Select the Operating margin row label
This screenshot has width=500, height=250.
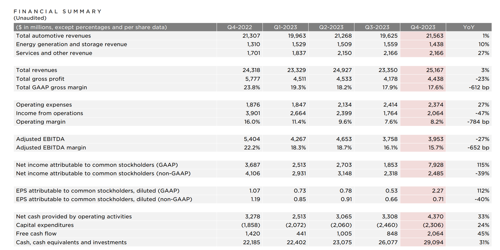(41, 122)
